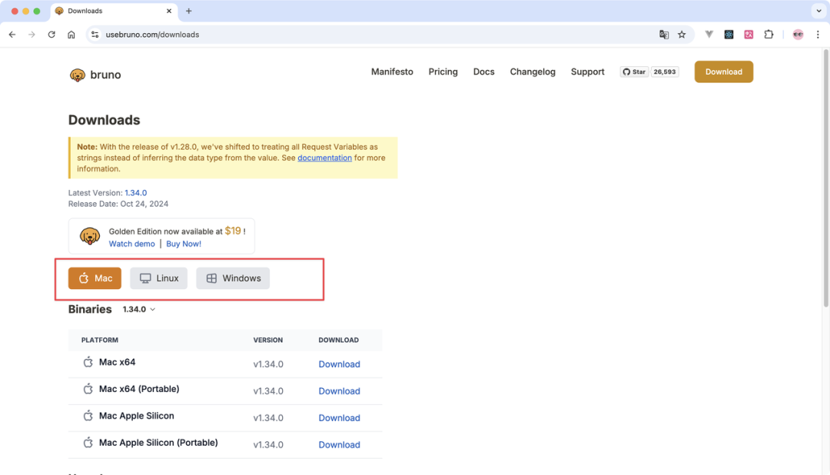Go to the browser home icon
Image resolution: width=830 pixels, height=475 pixels.
click(71, 35)
